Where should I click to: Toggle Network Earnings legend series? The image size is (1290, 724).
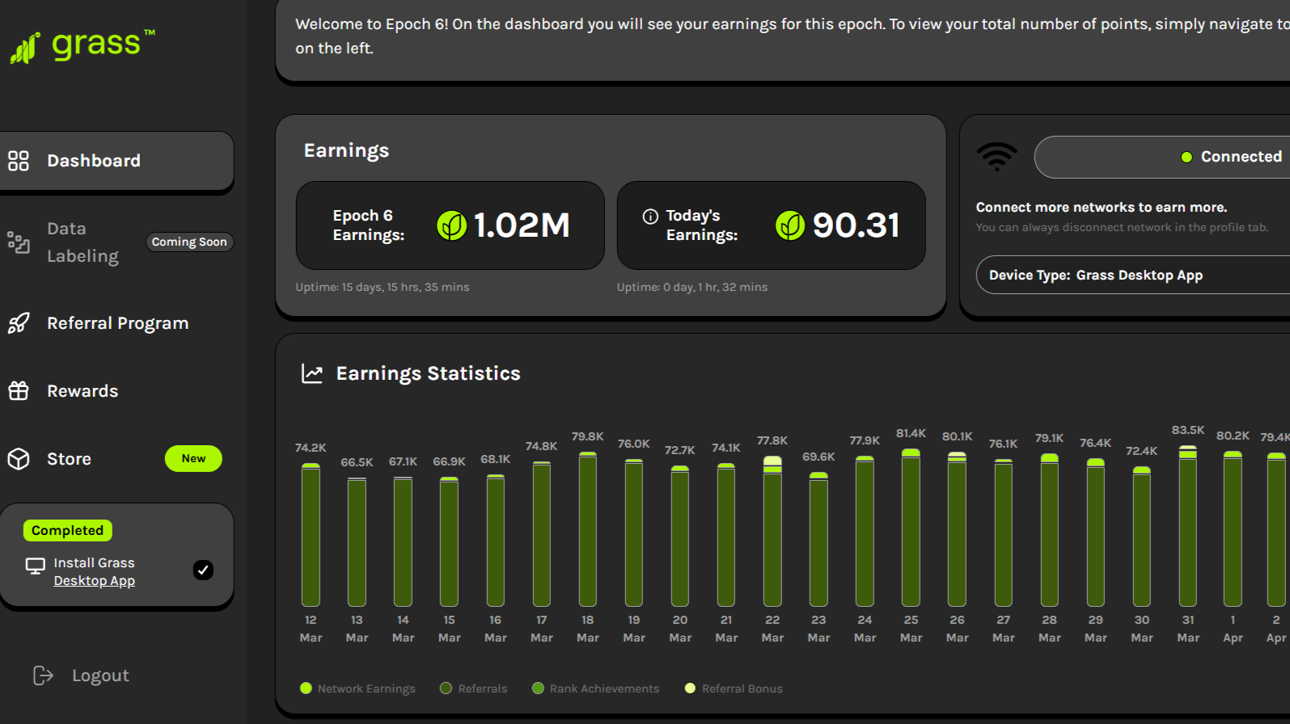[307, 688]
